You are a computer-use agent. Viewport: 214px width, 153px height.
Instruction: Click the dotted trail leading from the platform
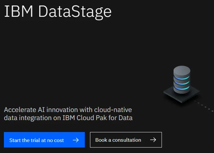pos(204,106)
